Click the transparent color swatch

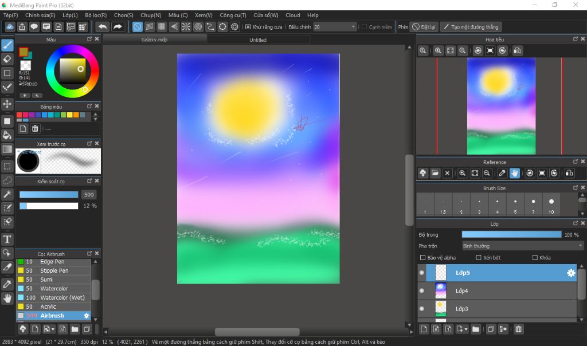click(25, 65)
